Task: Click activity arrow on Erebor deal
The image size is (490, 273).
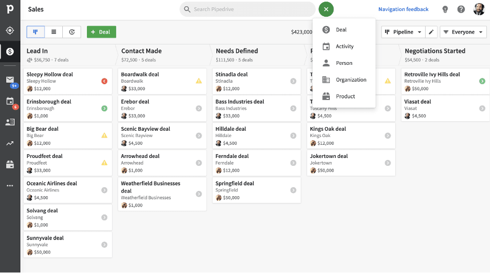Action: click(x=199, y=108)
